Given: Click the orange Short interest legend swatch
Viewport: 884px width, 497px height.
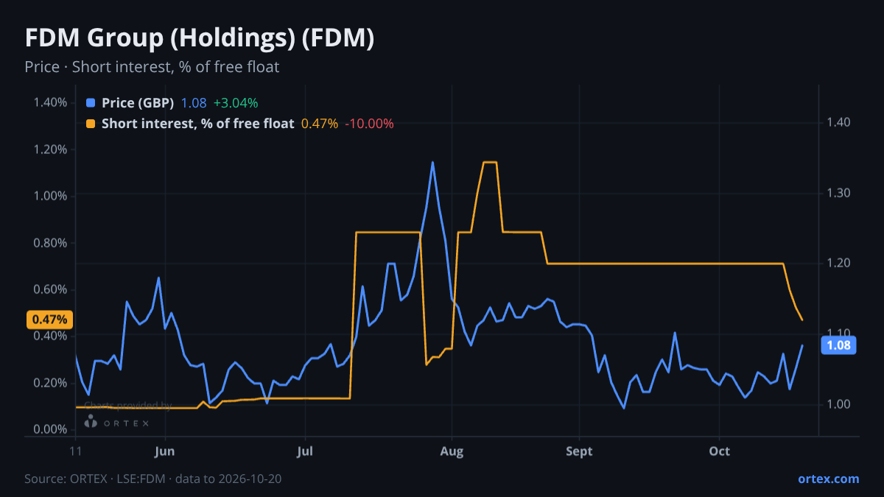Looking at the screenshot, I should coord(91,123).
